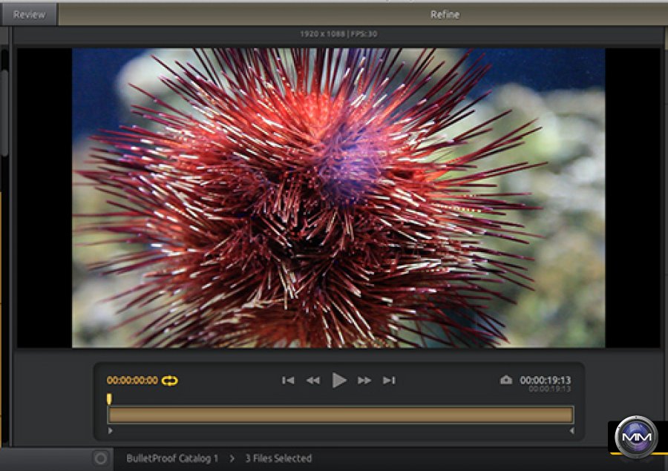Click the rewind button
Image resolution: width=668 pixels, height=471 pixels.
coord(313,381)
